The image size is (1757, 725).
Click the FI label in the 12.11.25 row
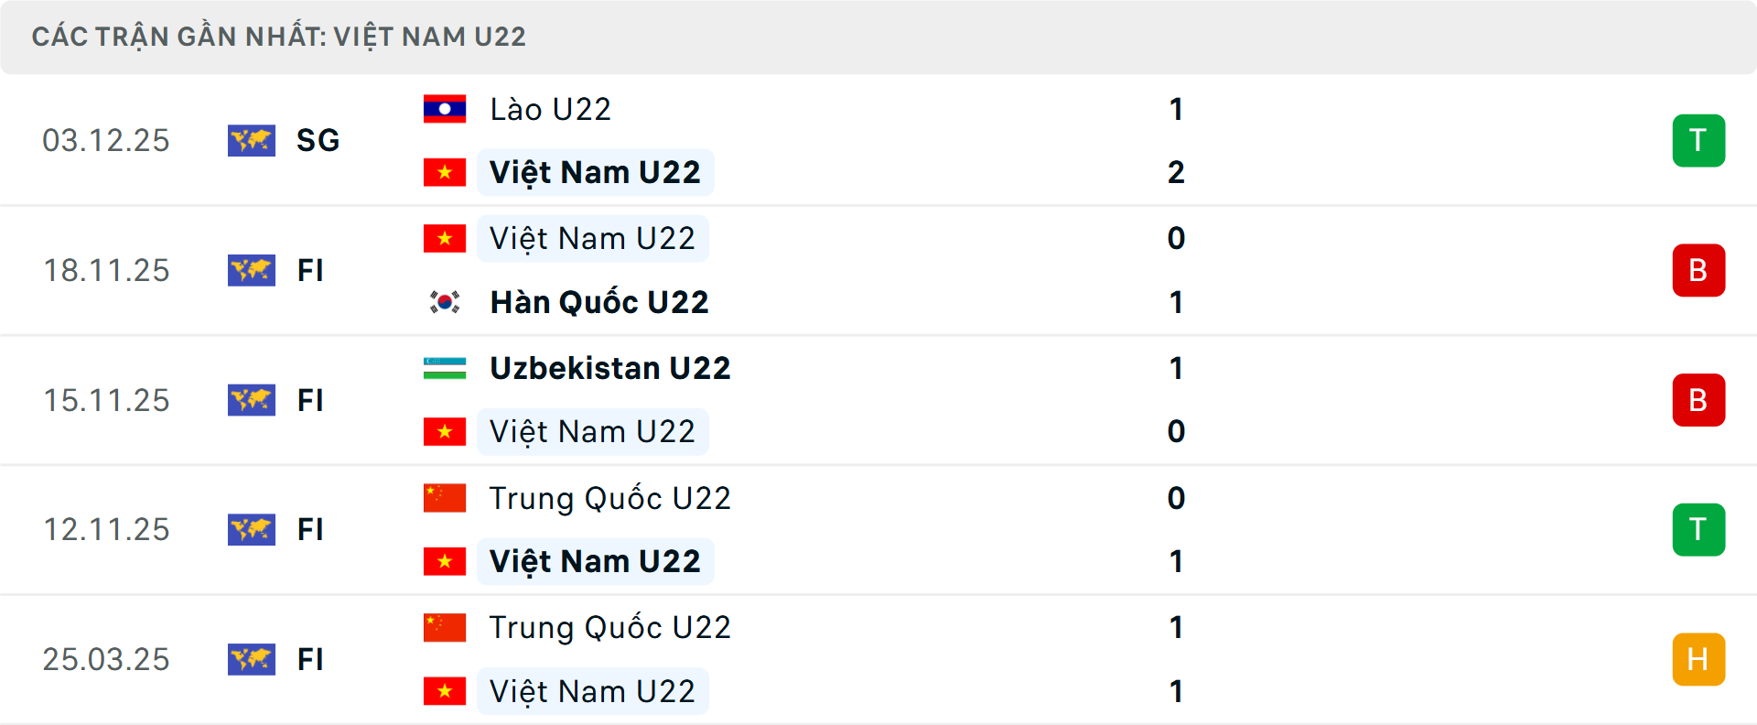point(312,530)
